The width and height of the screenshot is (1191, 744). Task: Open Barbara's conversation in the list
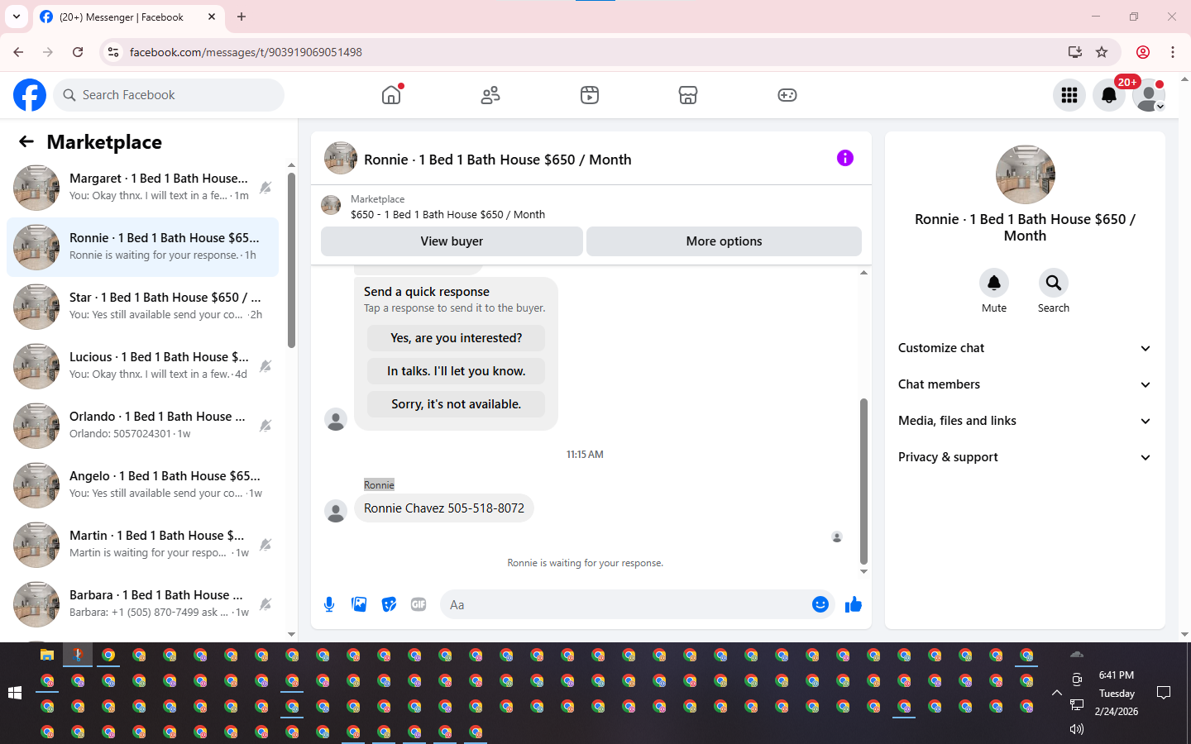click(x=142, y=604)
